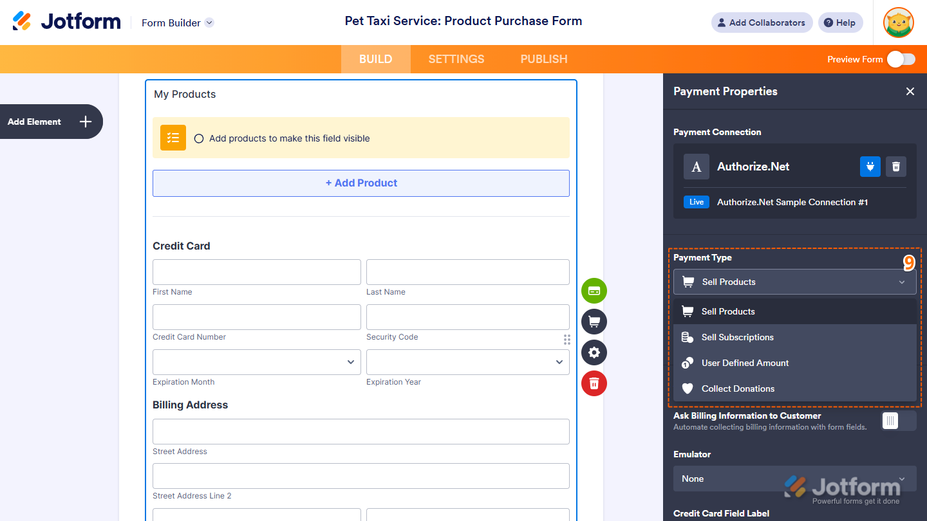Click the user avatar profile picture
The height and width of the screenshot is (521, 927).
point(899,23)
